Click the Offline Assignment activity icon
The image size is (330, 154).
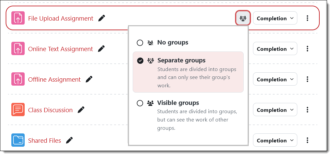tap(18, 80)
